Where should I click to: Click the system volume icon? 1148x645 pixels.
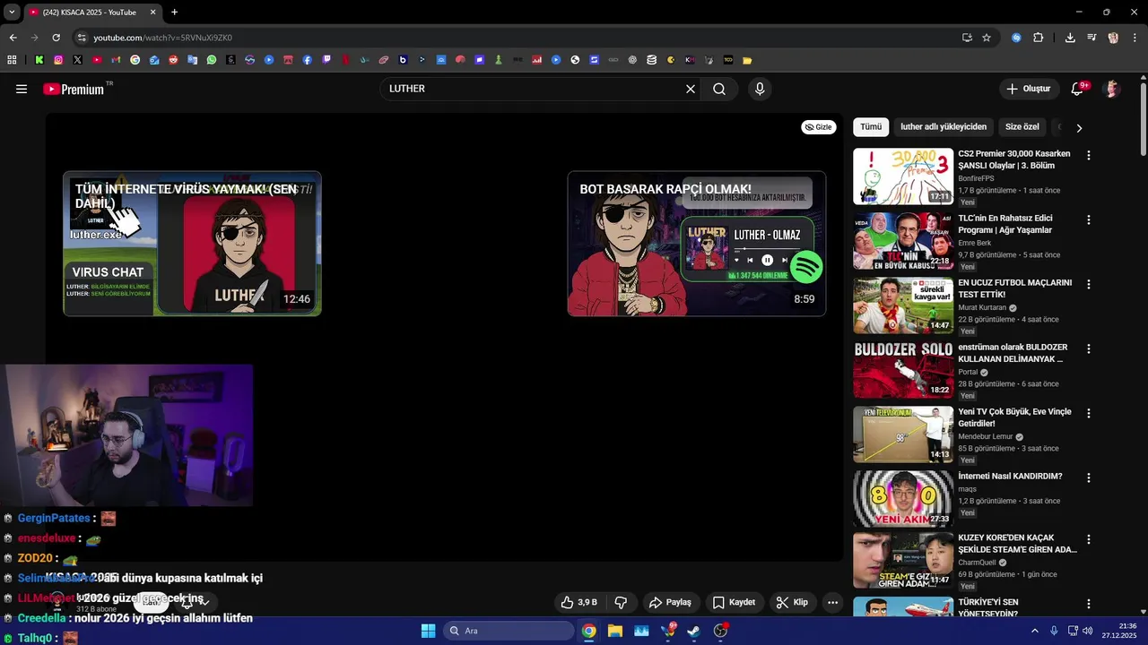pos(1087,631)
